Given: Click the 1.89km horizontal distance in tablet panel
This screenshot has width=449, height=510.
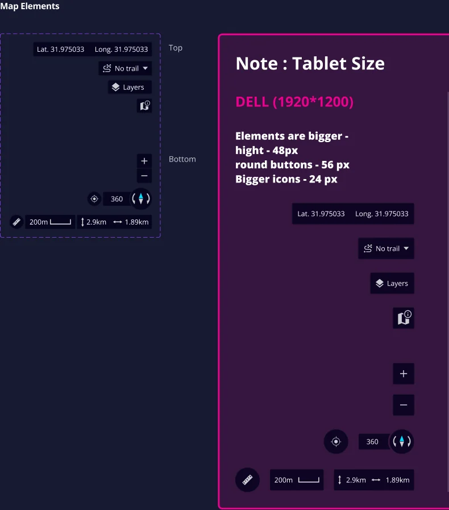Looking at the screenshot, I should coord(390,480).
